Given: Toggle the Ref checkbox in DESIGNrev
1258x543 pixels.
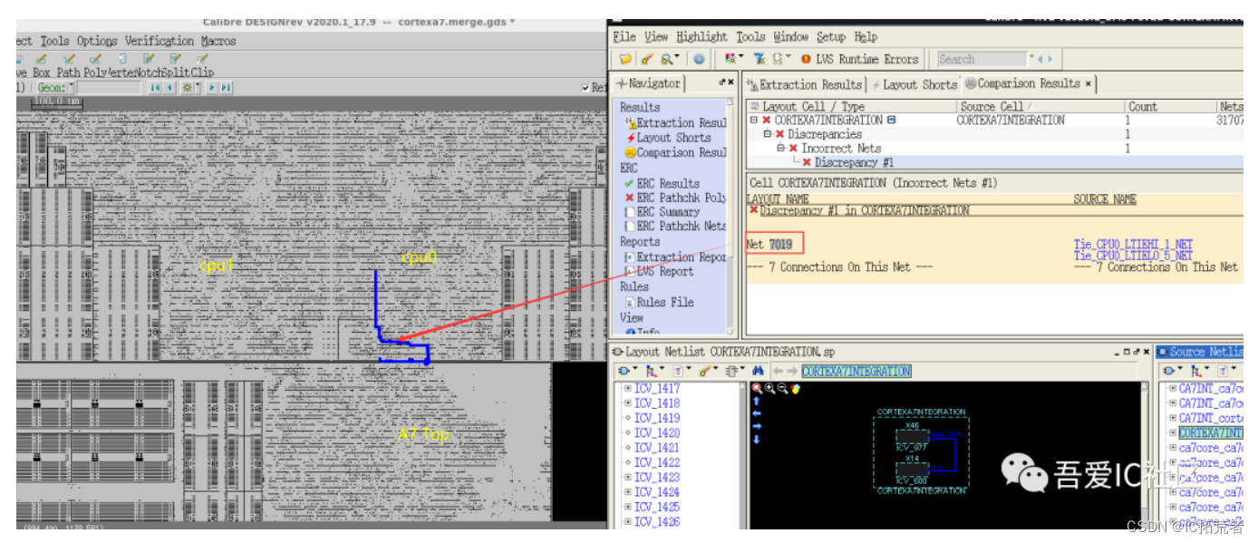Looking at the screenshot, I should coord(585,88).
